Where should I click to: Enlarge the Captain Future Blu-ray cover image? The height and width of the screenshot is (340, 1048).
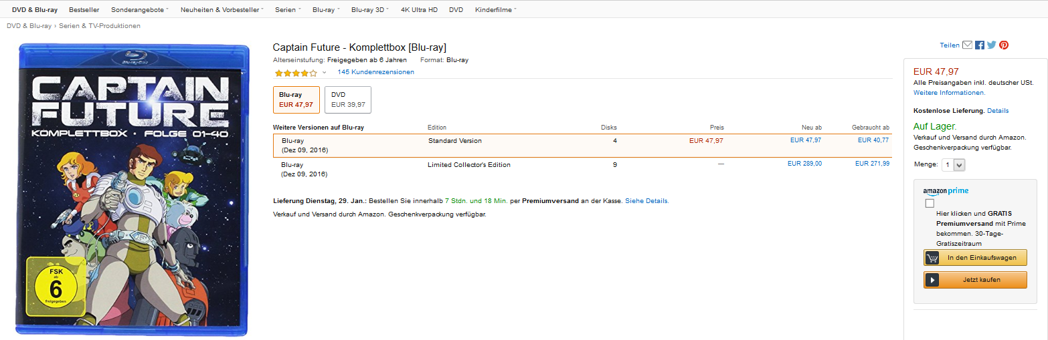(133, 190)
